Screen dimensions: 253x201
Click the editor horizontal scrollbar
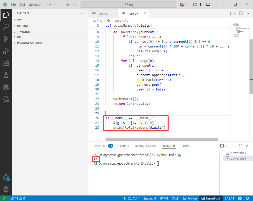[x=161, y=139]
